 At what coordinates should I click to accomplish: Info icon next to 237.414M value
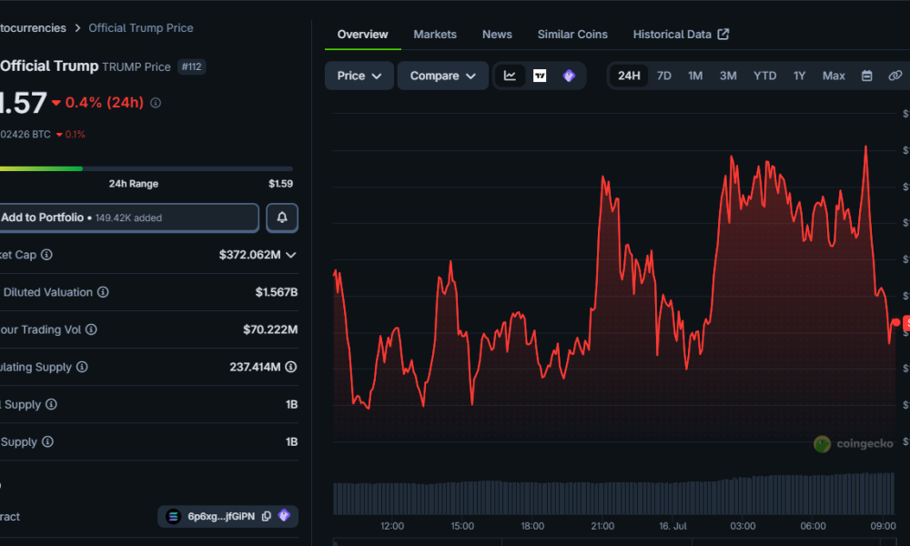(x=291, y=367)
